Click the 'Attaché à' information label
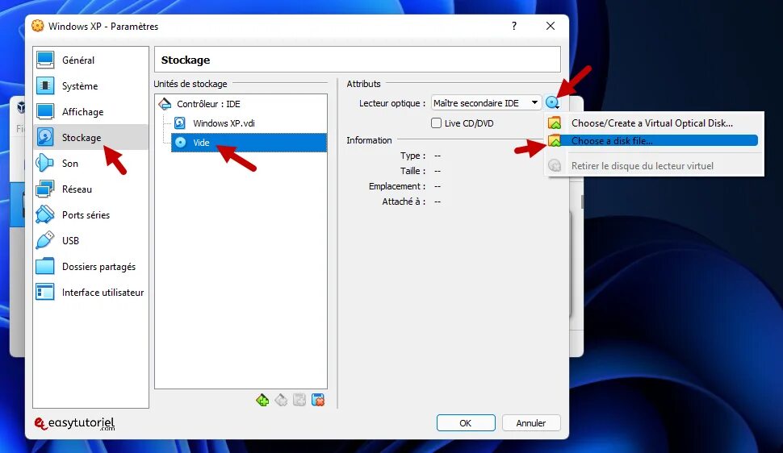The image size is (783, 453). [404, 202]
